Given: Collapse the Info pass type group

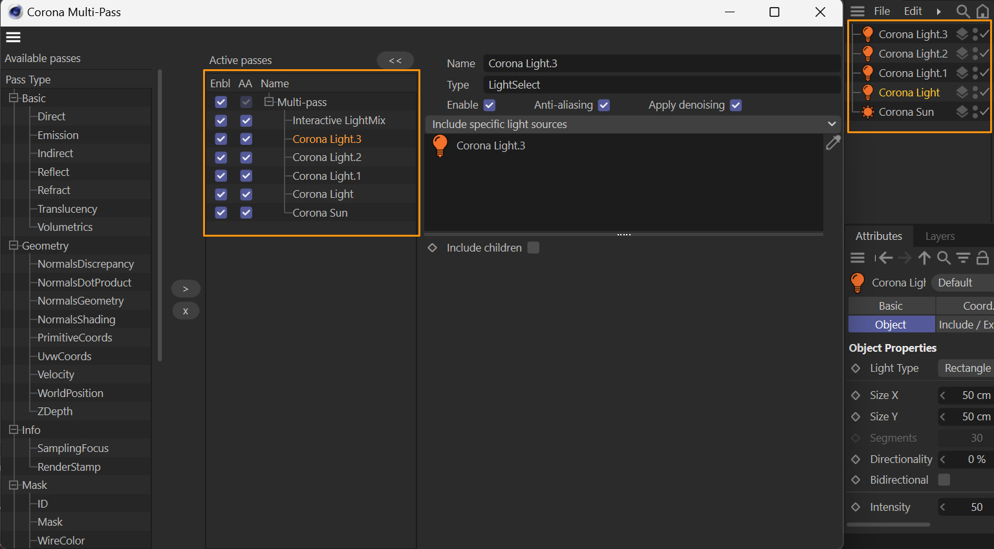Looking at the screenshot, I should (14, 430).
